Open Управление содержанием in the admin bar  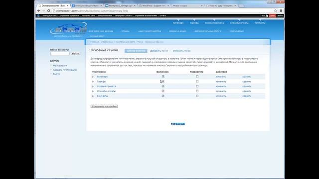click(x=70, y=15)
